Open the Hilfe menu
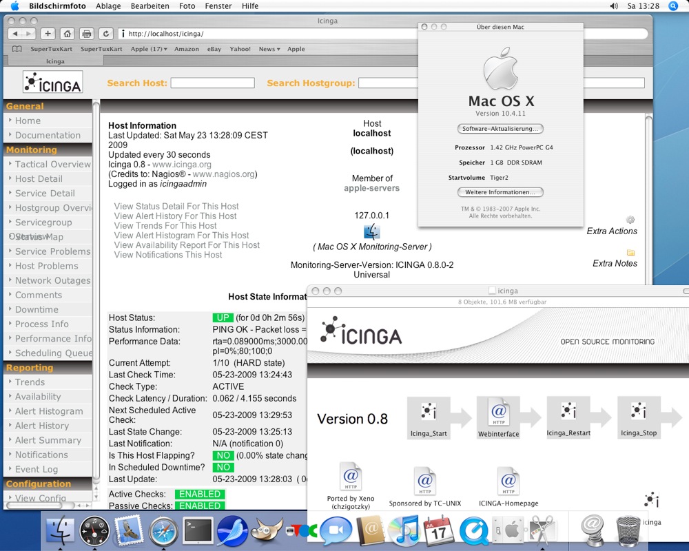The image size is (689, 551). (x=250, y=6)
